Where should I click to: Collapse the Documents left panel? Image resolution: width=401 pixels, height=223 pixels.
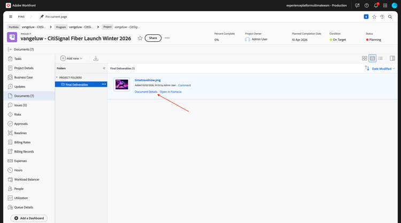pos(10,49)
